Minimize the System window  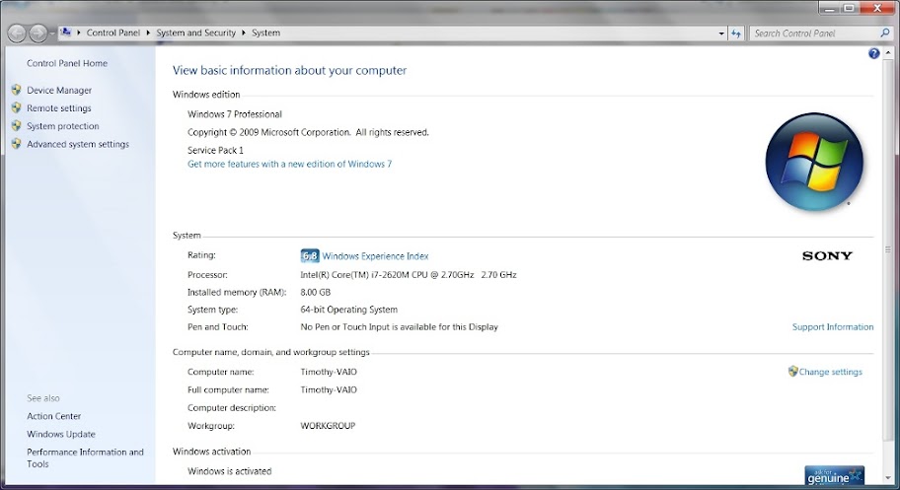pyautogui.click(x=829, y=8)
